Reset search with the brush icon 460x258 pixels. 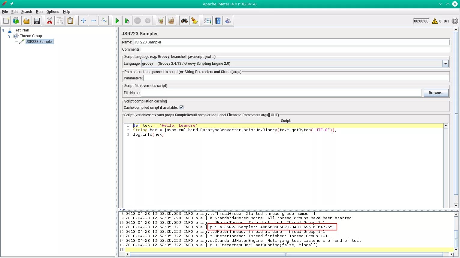(195, 21)
